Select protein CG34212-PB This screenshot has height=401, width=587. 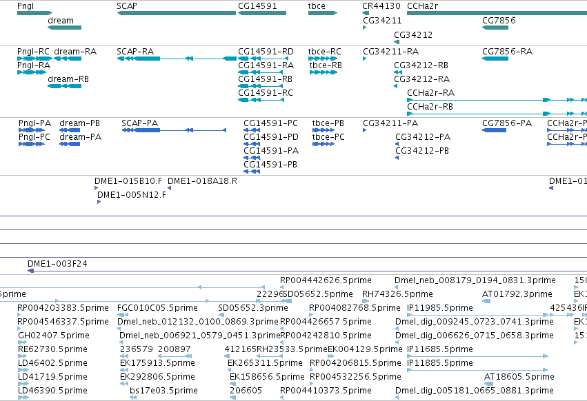pyautogui.click(x=422, y=151)
